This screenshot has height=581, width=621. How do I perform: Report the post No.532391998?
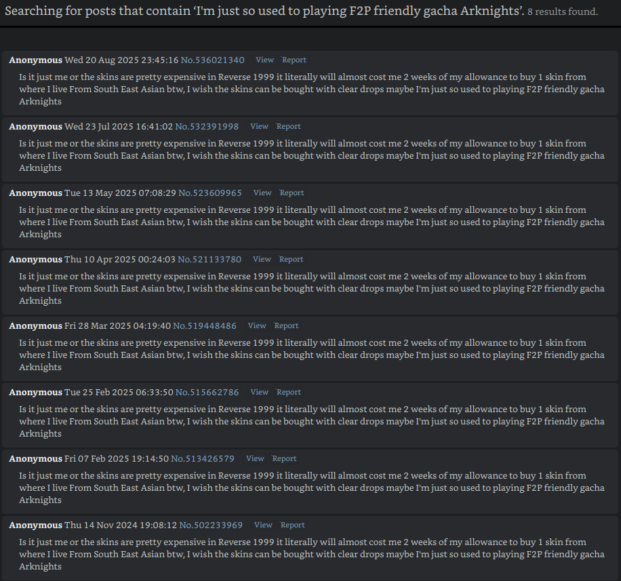288,126
